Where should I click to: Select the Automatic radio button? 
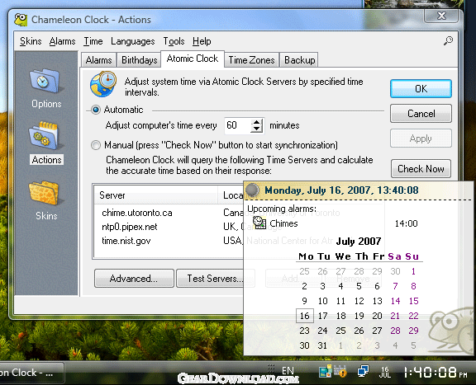(x=96, y=110)
